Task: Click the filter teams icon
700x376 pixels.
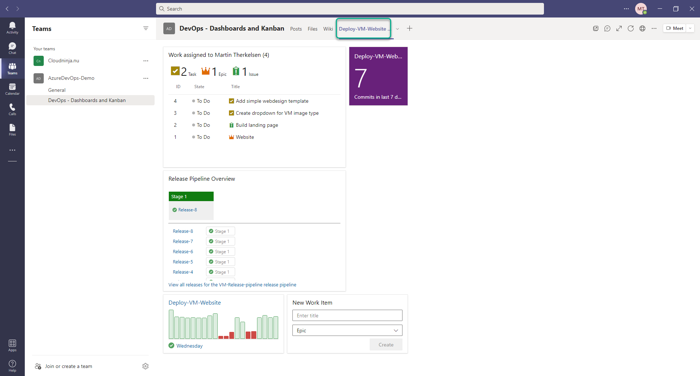Action: point(146,28)
